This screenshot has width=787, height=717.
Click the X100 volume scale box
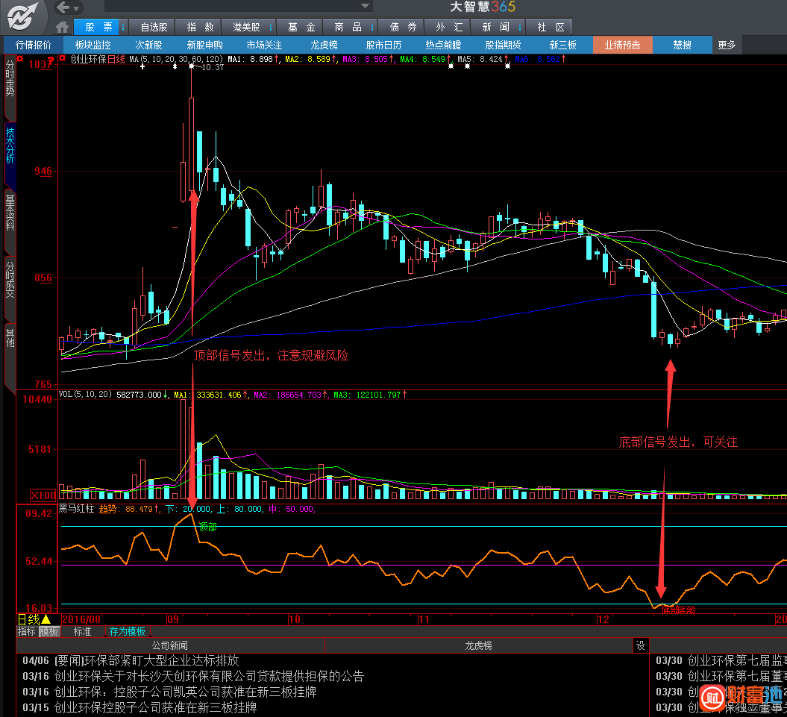click(x=43, y=495)
